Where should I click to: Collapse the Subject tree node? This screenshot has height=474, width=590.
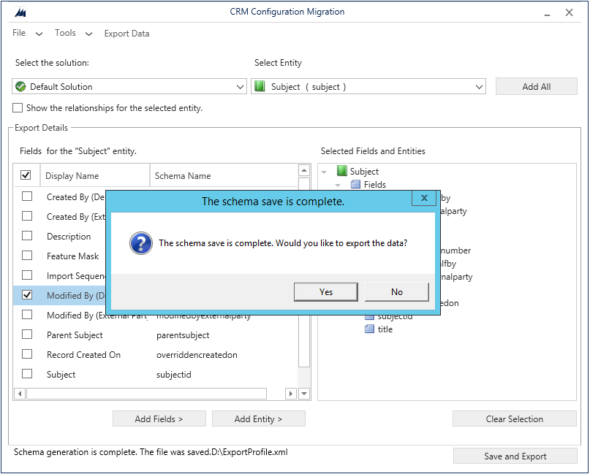(324, 172)
